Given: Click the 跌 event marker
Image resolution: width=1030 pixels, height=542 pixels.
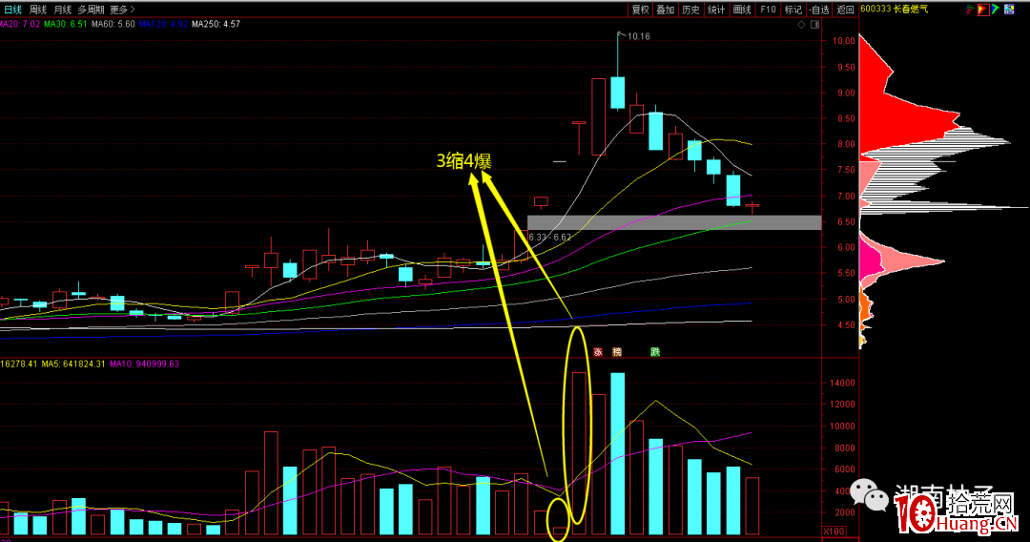Looking at the screenshot, I should click(x=655, y=352).
